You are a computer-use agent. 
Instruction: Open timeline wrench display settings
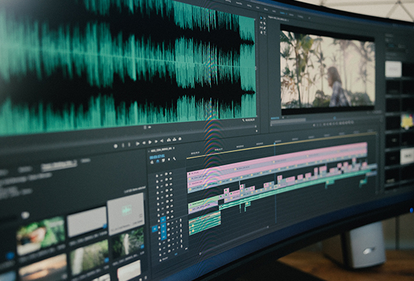click(x=174, y=158)
